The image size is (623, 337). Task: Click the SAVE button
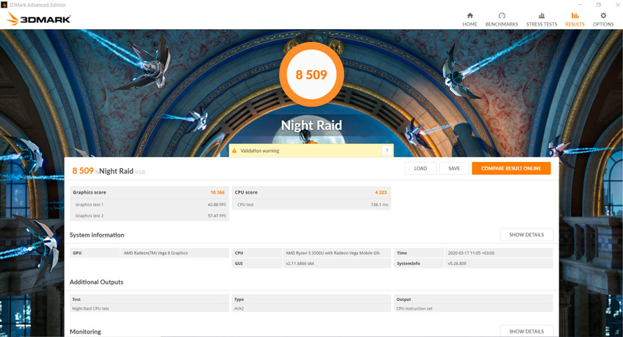pos(454,169)
